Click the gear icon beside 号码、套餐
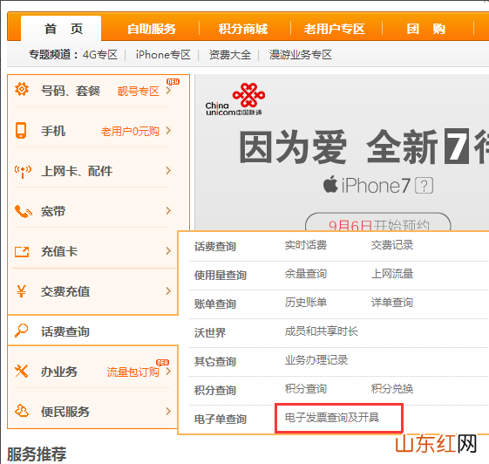The image size is (489, 464). pyautogui.click(x=22, y=89)
